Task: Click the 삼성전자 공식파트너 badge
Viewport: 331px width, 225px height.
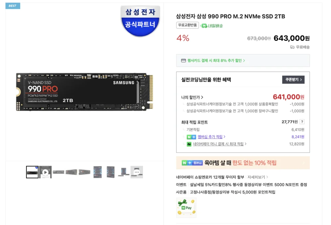Action: (x=140, y=21)
